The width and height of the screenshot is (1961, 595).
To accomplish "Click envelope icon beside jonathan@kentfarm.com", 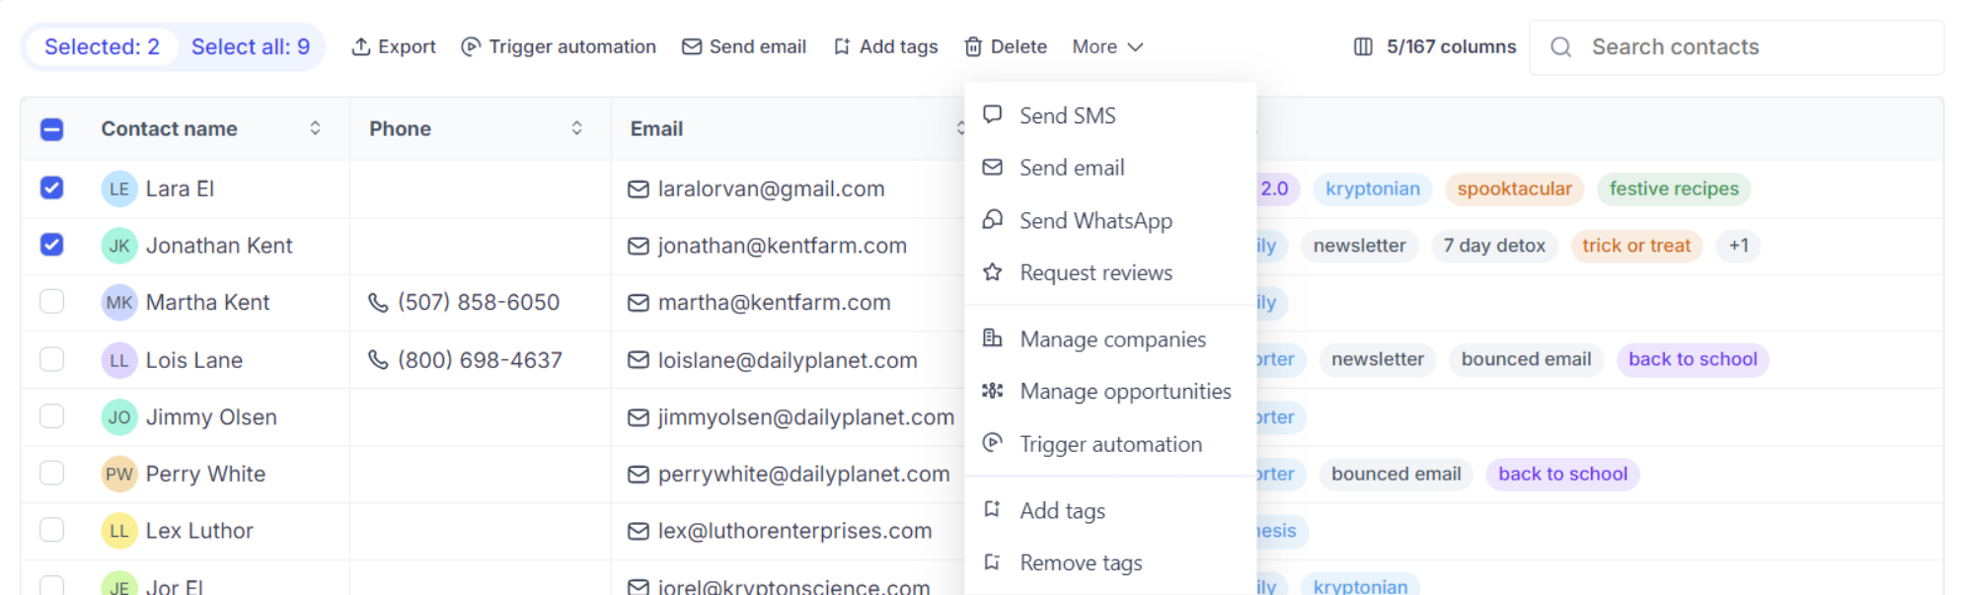I will click(x=639, y=246).
